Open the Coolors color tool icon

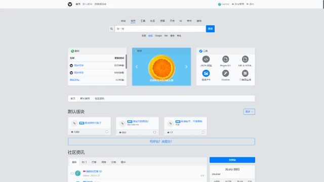(x=225, y=73)
